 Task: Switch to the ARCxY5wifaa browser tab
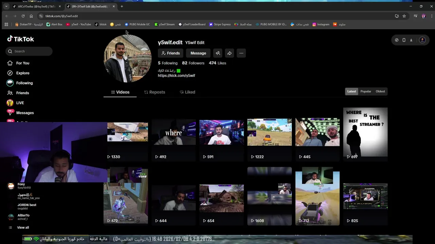click(37, 6)
